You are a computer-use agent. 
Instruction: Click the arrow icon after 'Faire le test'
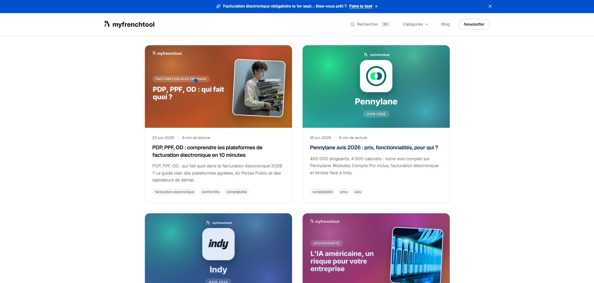click(x=376, y=6)
